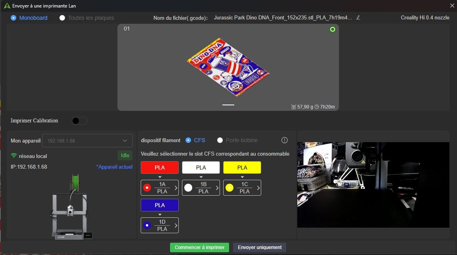Click the red filament dot in slot 1A

[x=147, y=188]
